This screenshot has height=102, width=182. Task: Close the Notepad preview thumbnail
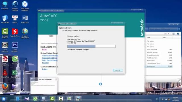click(x=56, y=79)
